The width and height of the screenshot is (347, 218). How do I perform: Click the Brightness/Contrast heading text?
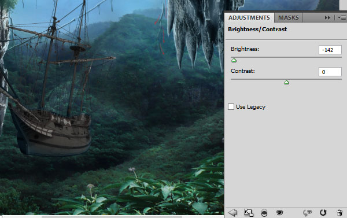coord(257,29)
